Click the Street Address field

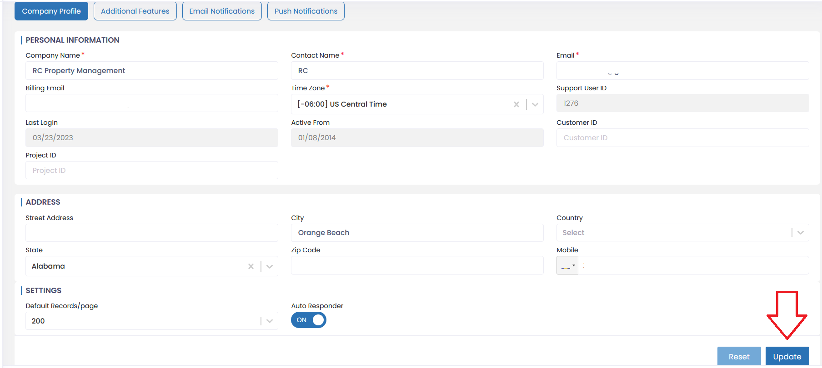click(x=152, y=233)
